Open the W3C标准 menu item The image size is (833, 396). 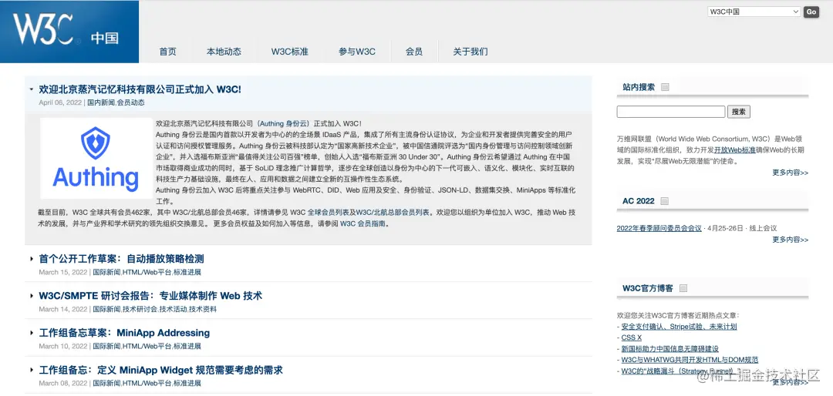coord(289,52)
